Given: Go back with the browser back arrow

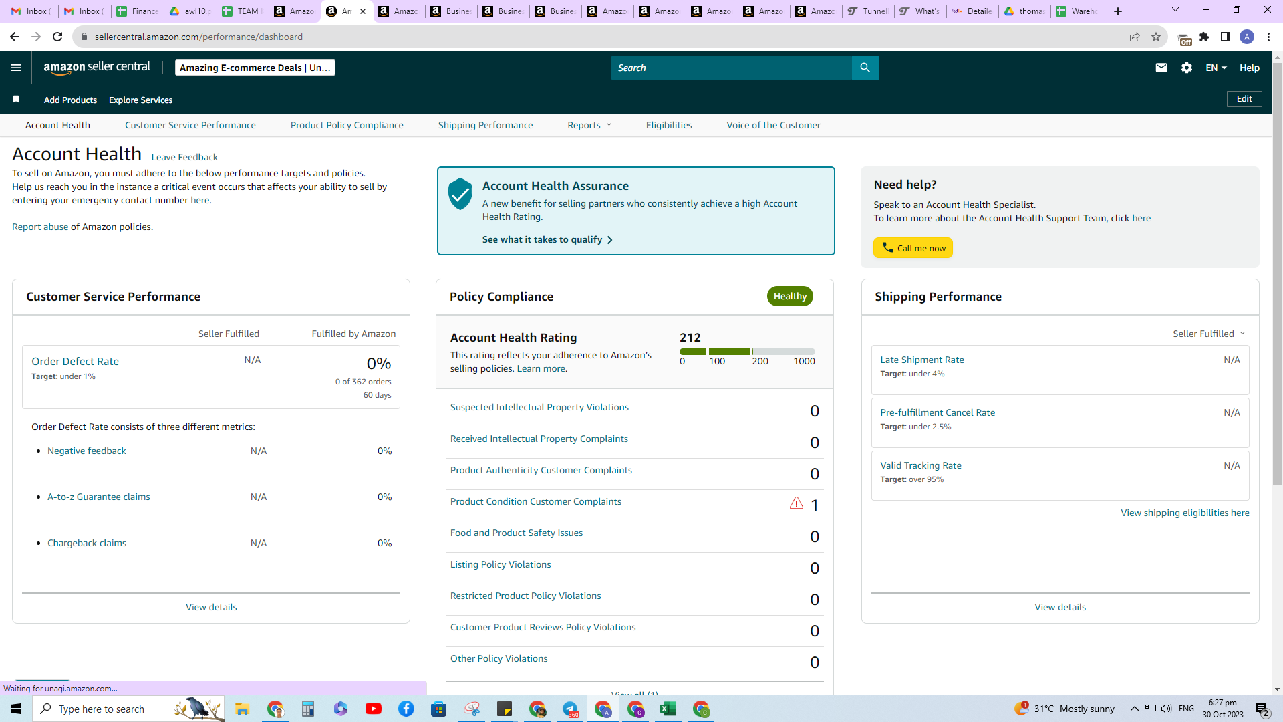Looking at the screenshot, I should point(15,37).
